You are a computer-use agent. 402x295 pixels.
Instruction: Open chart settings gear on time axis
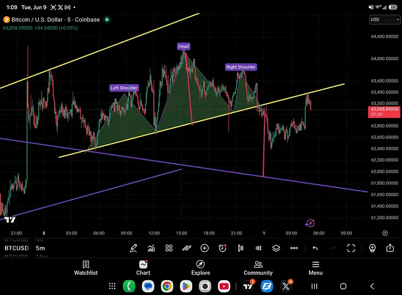tap(385, 233)
